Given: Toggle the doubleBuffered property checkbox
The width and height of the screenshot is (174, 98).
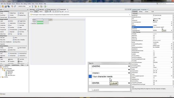Looking at the screenshot, I should click(x=154, y=53).
